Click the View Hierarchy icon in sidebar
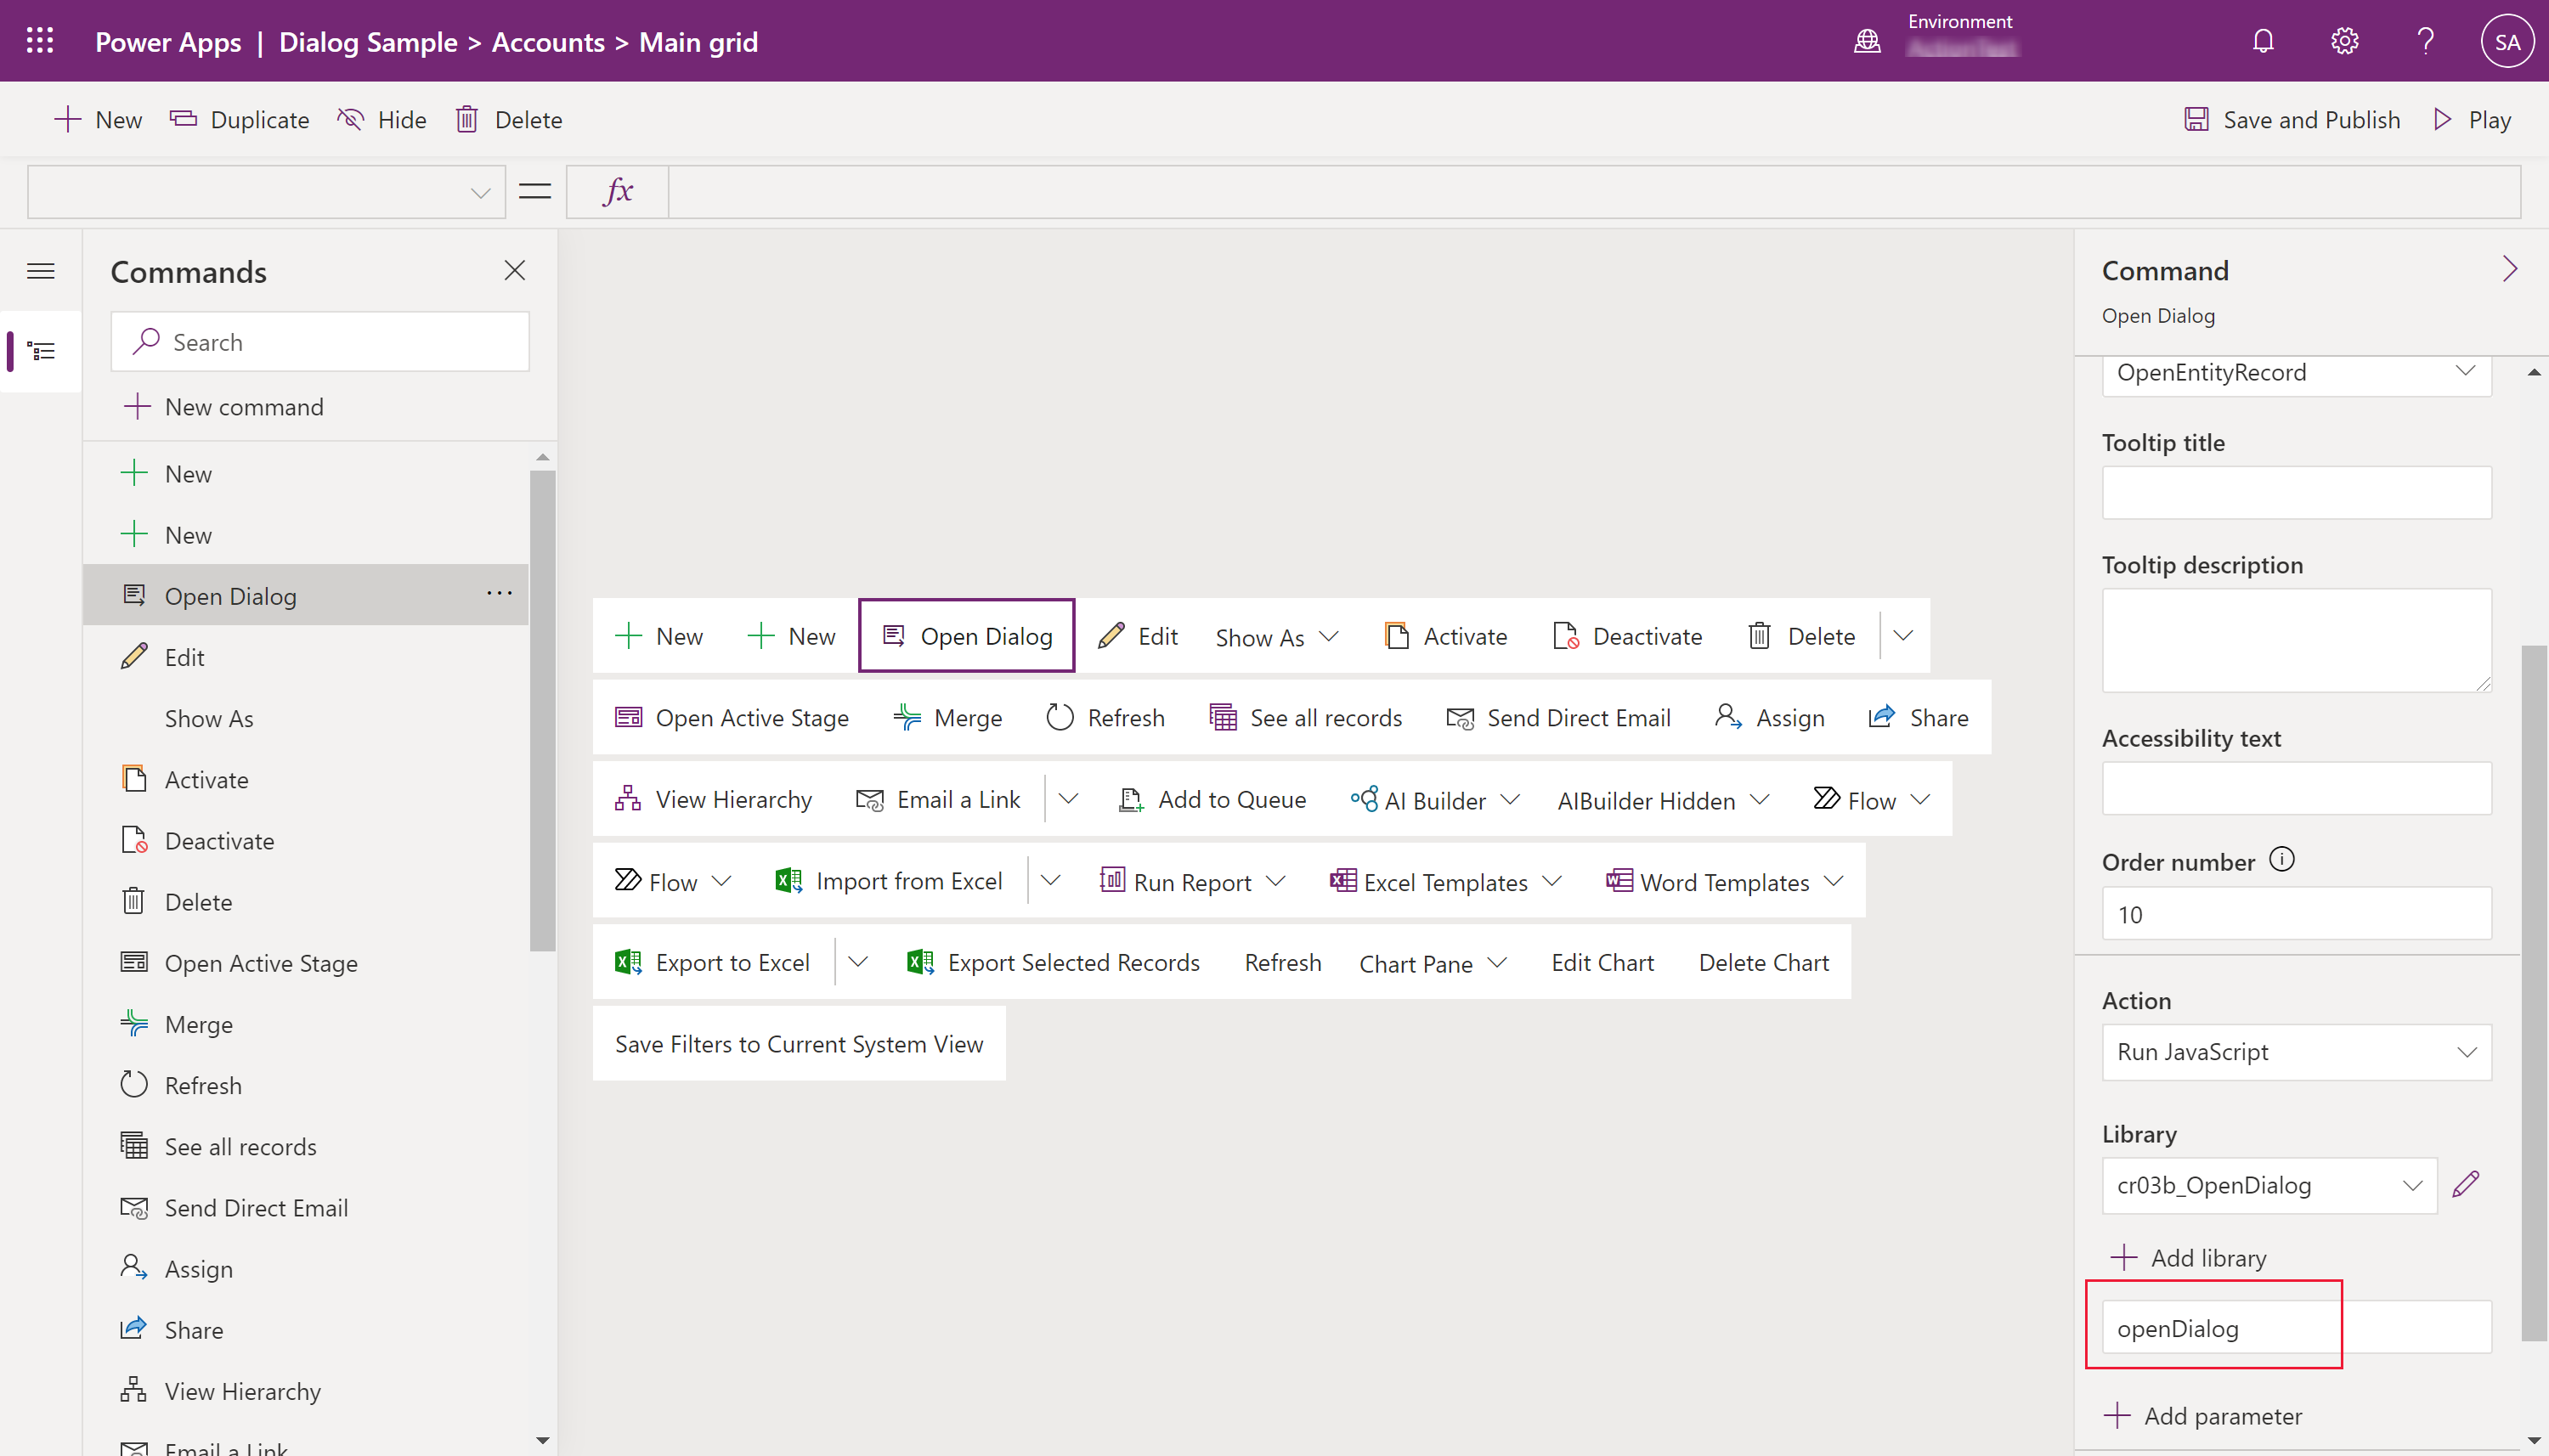This screenshot has height=1456, width=2549. tap(135, 1391)
